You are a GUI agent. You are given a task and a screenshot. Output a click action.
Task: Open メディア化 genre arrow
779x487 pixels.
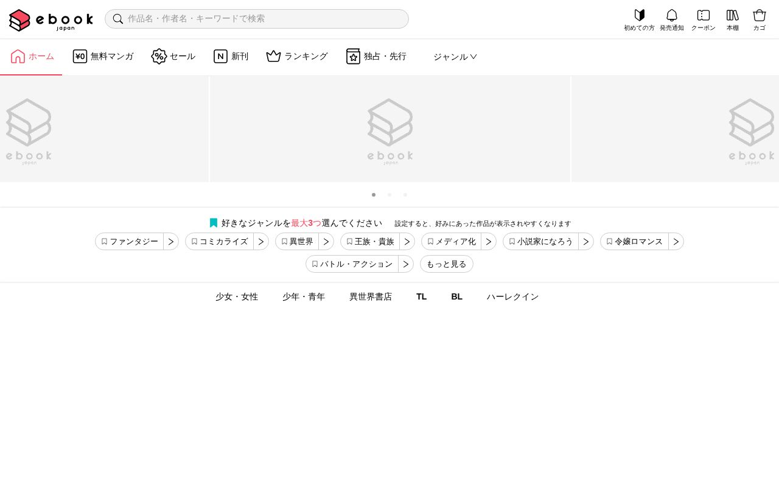489,242
